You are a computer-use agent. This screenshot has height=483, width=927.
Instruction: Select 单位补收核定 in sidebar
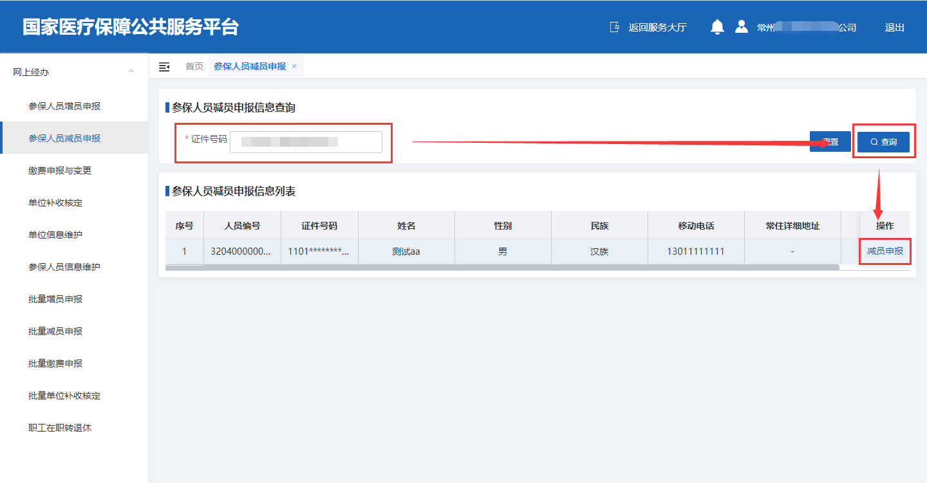(x=55, y=203)
